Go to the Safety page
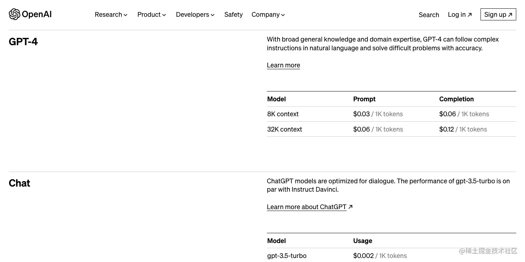Viewport: 525px width, 262px height. click(x=233, y=15)
